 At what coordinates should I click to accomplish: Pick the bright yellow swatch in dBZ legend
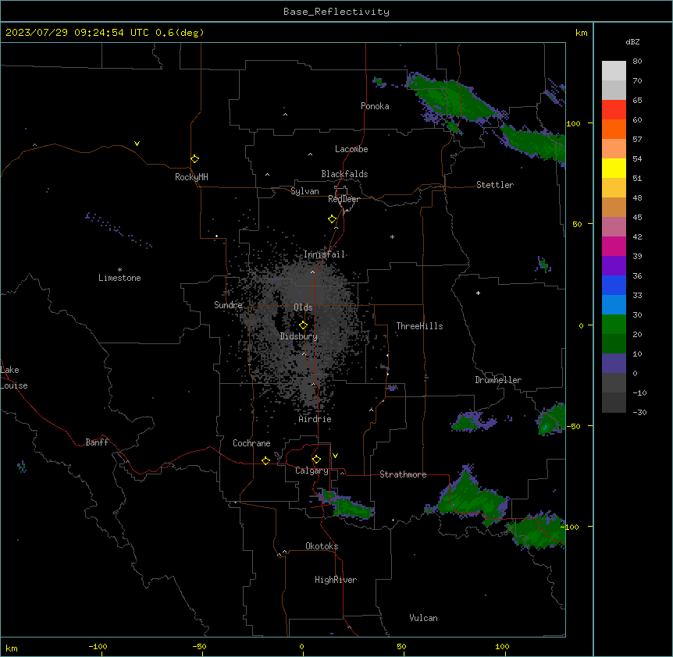coord(614,168)
